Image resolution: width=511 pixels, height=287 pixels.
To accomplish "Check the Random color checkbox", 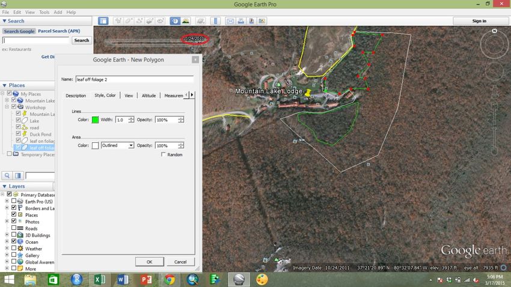I will tap(164, 154).
